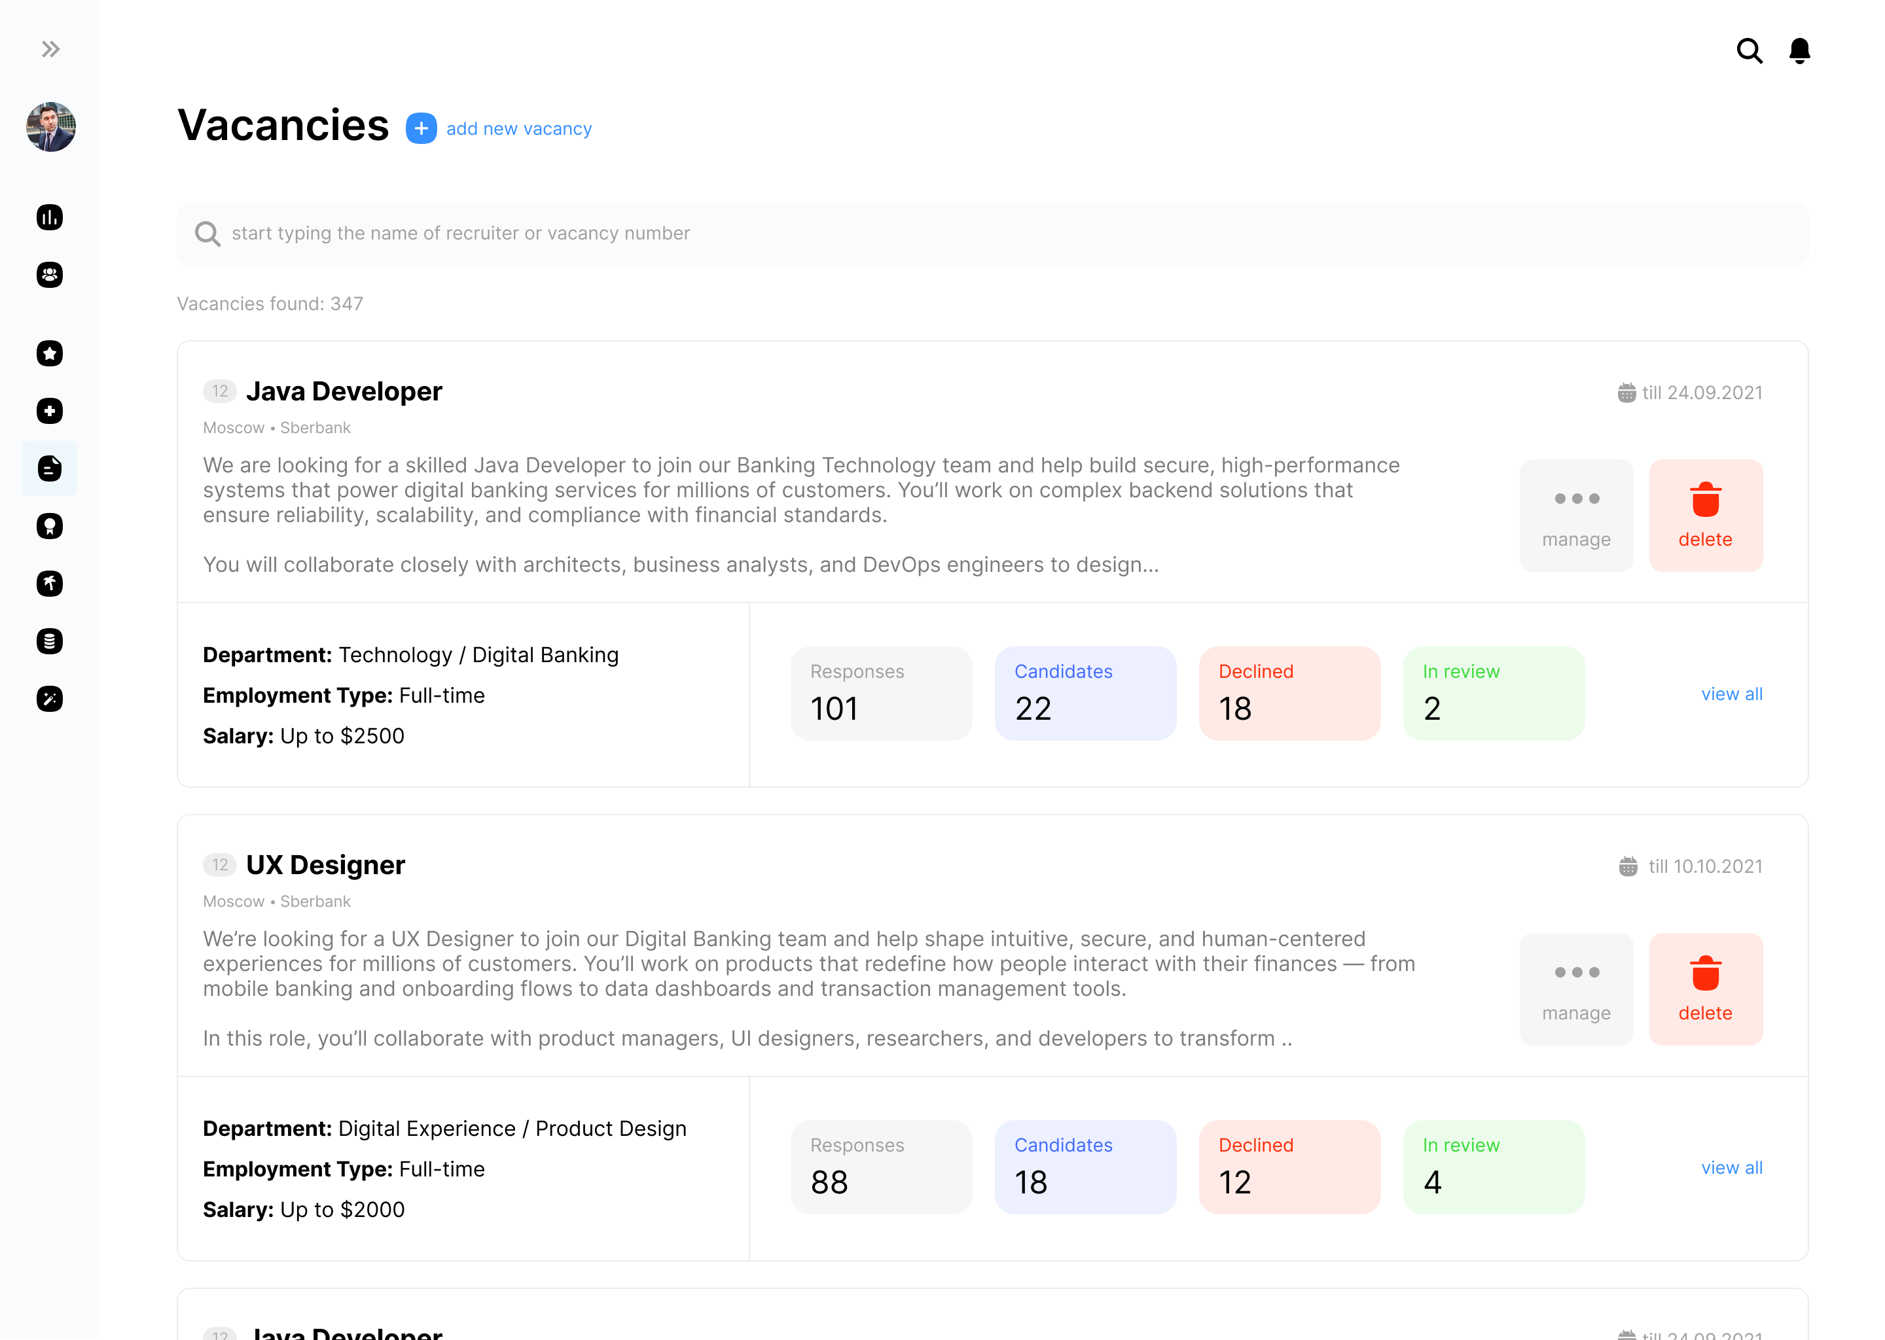Select the active vacancies document sidebar item
The image size is (1885, 1340).
[x=50, y=468]
